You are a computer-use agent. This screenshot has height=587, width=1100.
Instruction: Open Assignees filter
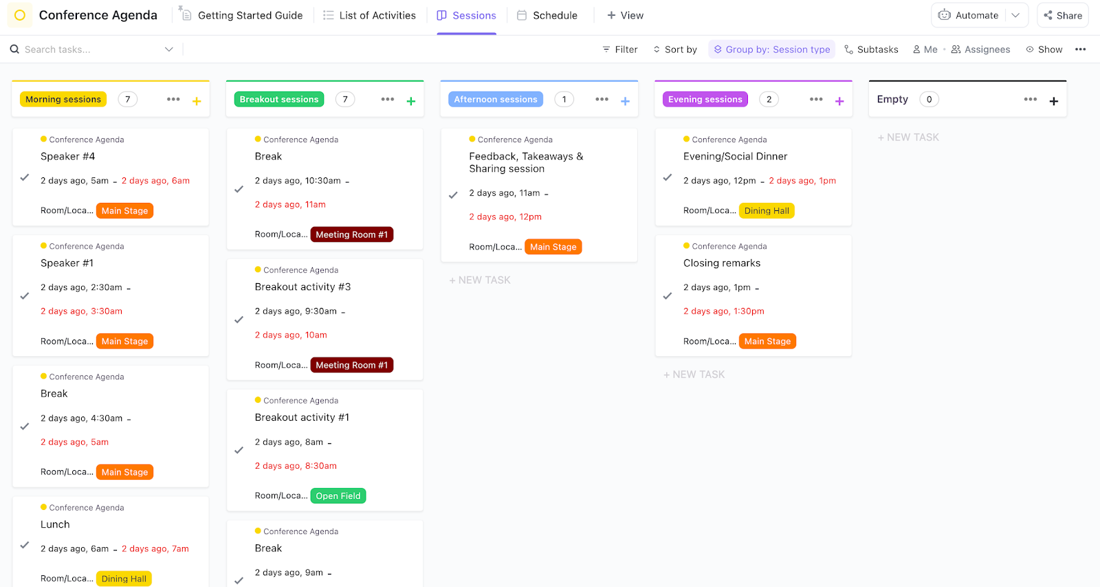(980, 49)
